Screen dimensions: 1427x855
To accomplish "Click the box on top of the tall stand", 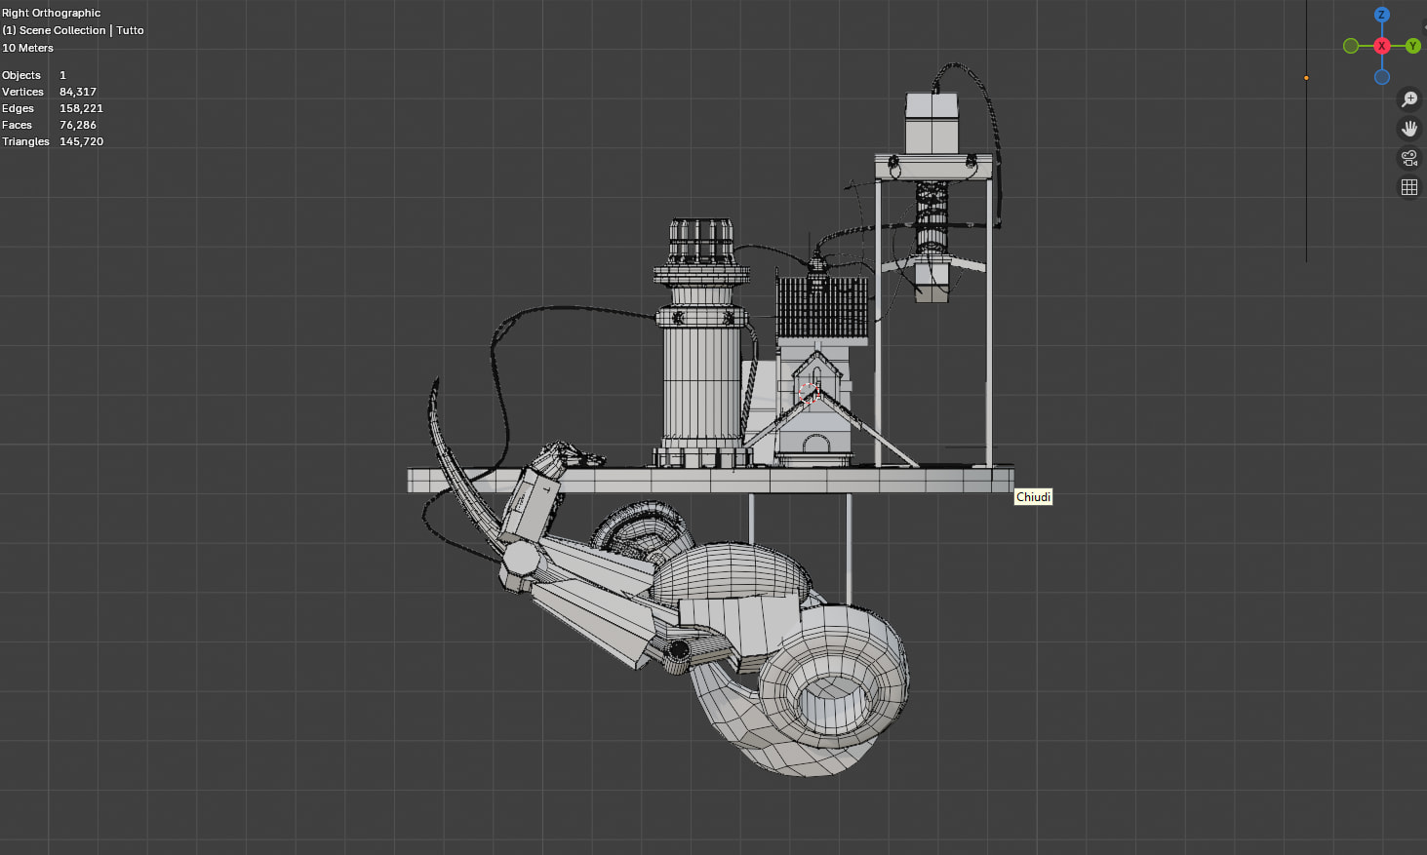I will [x=932, y=123].
